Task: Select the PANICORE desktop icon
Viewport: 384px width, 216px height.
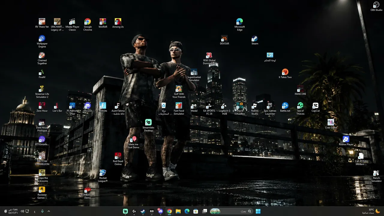Action: coord(300,91)
